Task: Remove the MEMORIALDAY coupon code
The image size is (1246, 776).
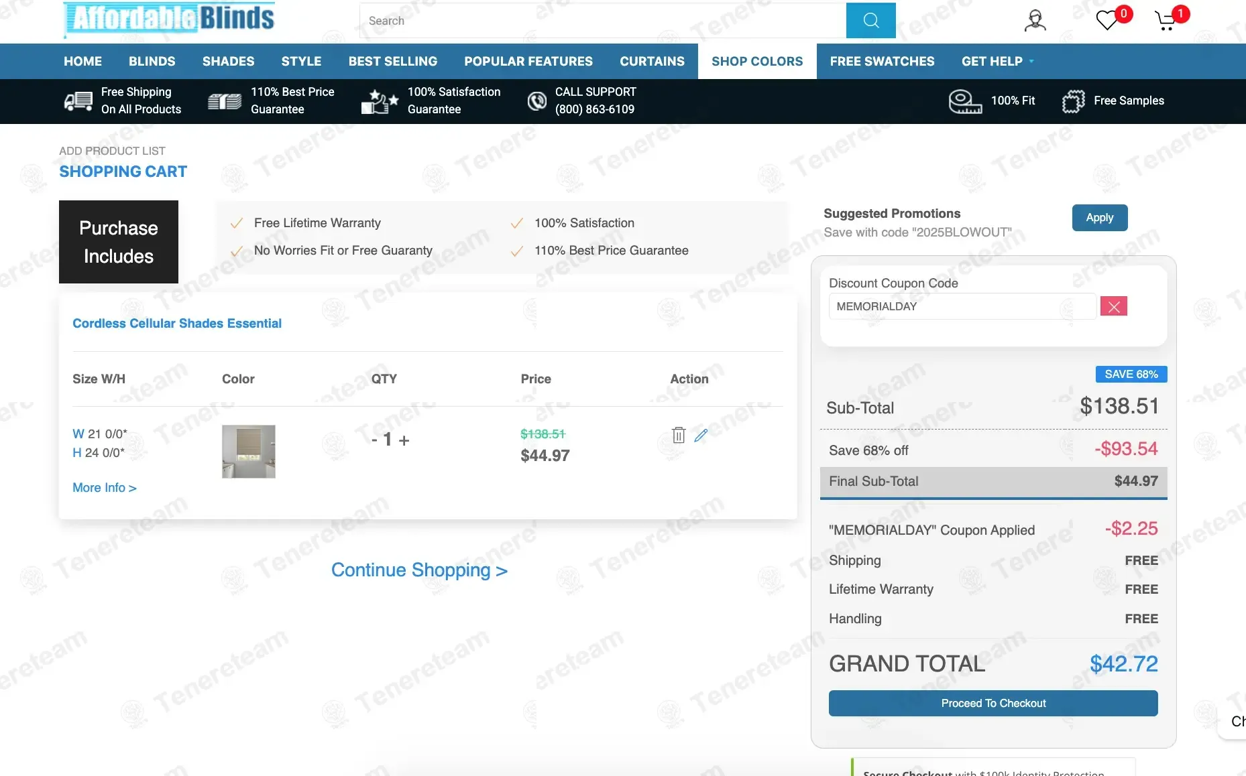Action: 1114,306
